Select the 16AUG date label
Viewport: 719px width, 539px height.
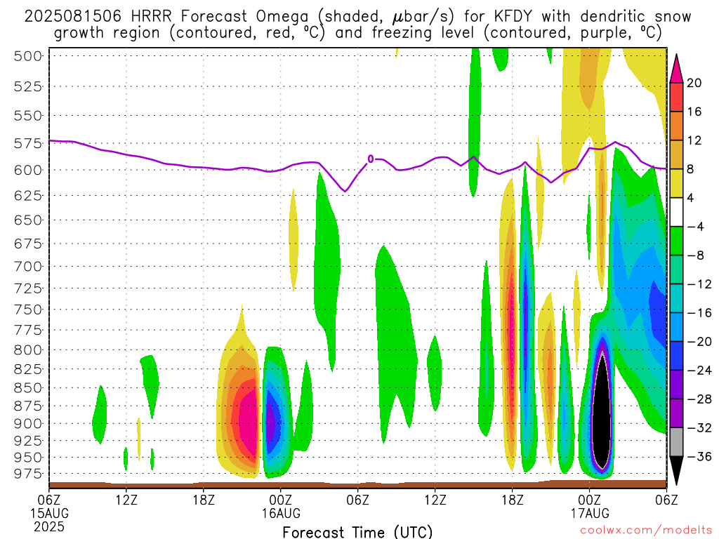coord(281,513)
